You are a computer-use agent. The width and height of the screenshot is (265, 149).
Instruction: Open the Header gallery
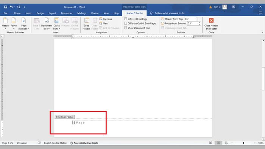click(6, 23)
